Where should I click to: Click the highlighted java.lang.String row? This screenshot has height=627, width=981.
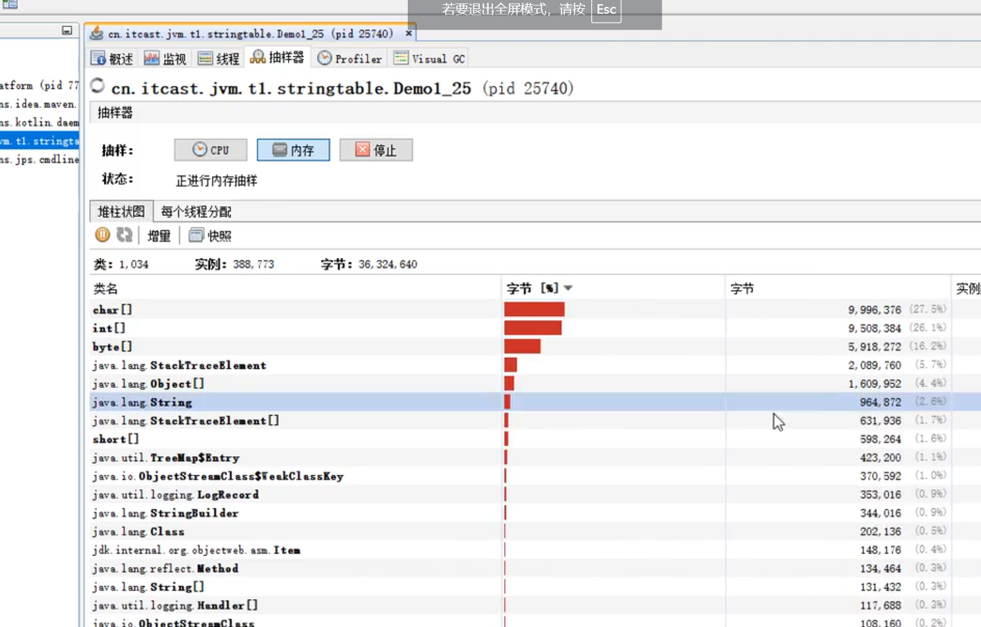click(x=535, y=402)
